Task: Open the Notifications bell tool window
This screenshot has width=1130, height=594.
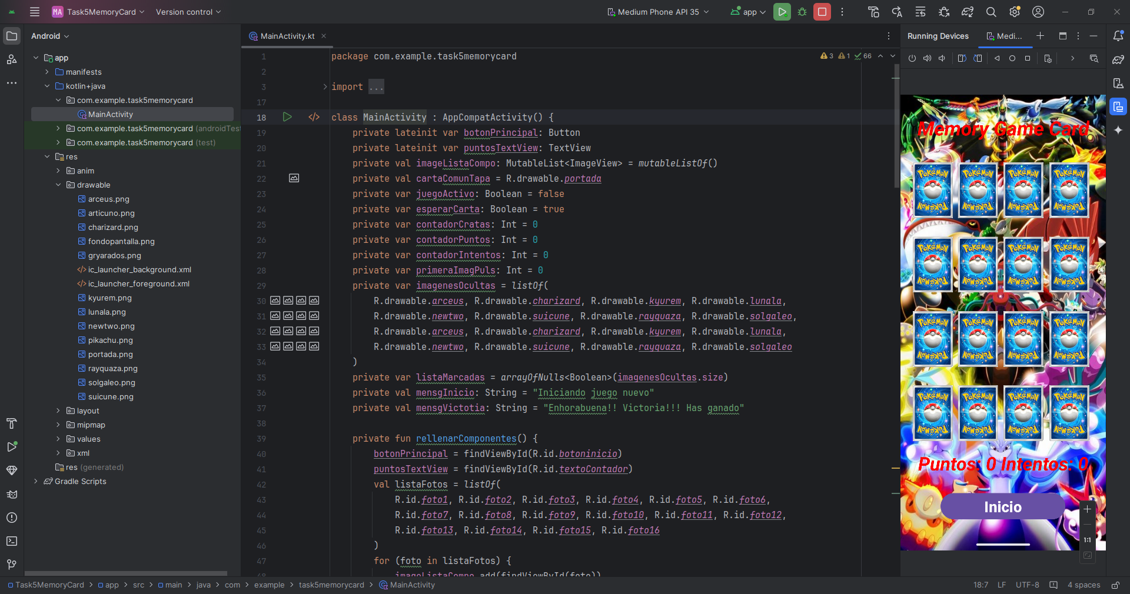Action: click(x=1118, y=36)
